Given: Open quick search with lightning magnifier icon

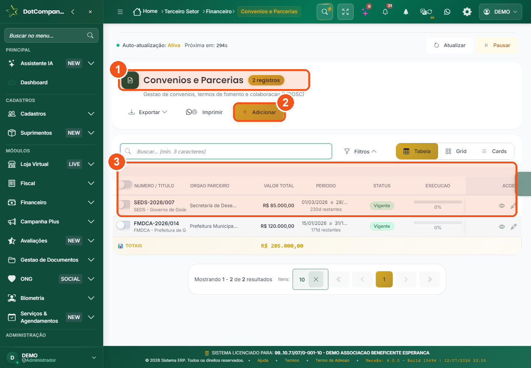Looking at the screenshot, I should 325,12.
